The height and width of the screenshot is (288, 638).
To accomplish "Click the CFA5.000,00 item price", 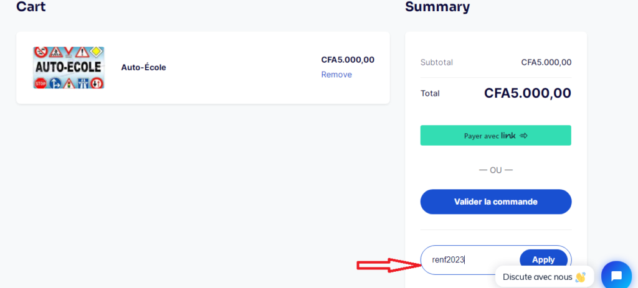I will click(348, 60).
